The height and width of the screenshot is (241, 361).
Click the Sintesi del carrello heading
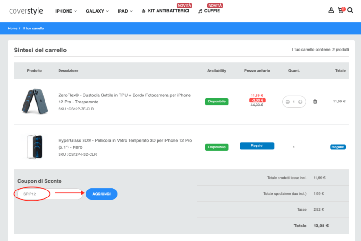40,50
